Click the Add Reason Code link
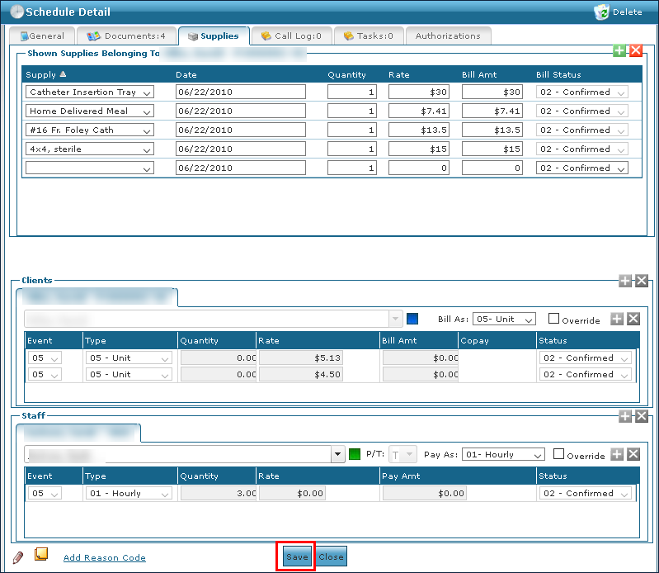This screenshot has width=659, height=573. point(105,558)
